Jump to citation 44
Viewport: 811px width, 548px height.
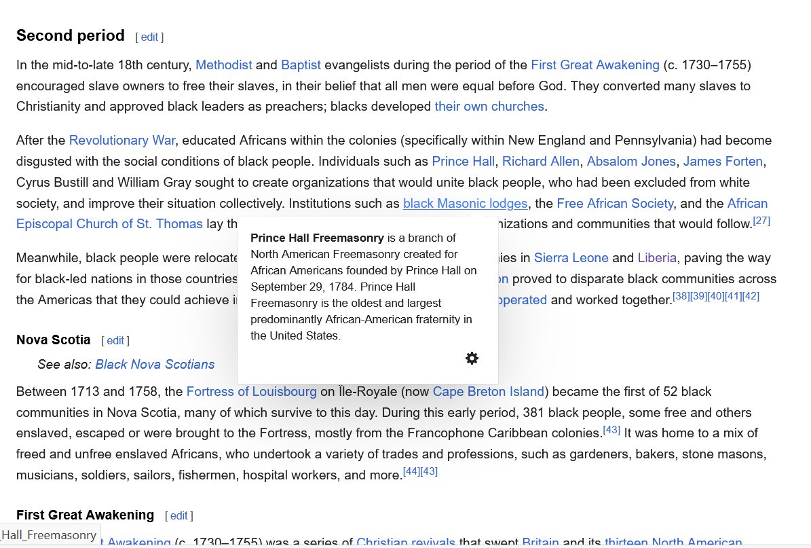click(x=411, y=471)
